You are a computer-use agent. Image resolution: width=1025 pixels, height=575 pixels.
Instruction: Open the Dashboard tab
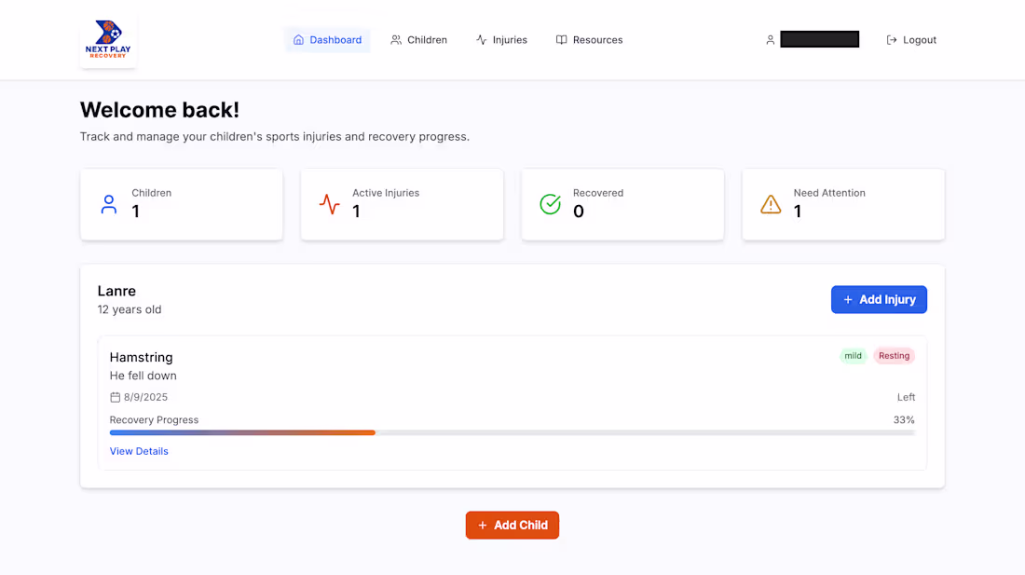[327, 40]
